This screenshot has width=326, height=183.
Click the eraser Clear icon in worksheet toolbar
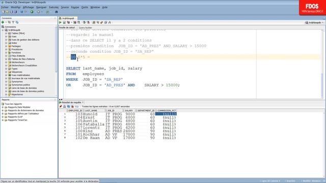[101, 22]
